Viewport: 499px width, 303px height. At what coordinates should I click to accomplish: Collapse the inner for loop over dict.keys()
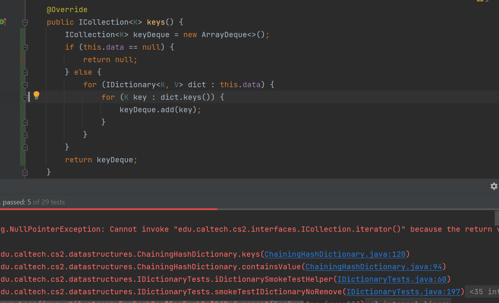[x=25, y=97]
